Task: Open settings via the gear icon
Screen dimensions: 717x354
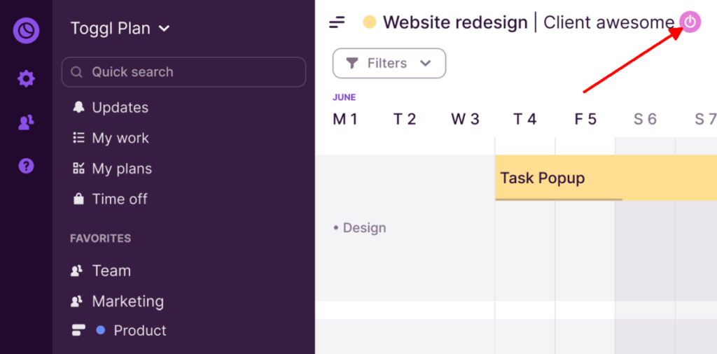Action: point(26,79)
